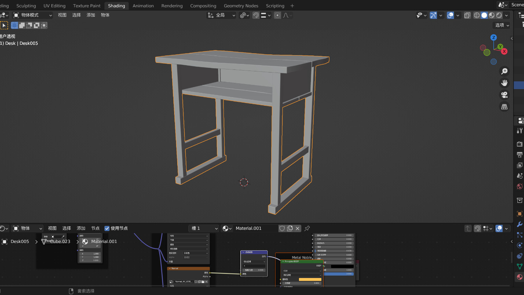This screenshot has height=295, width=524.
Task: Select wireframe viewport shading mode
Action: pyautogui.click(x=477, y=15)
